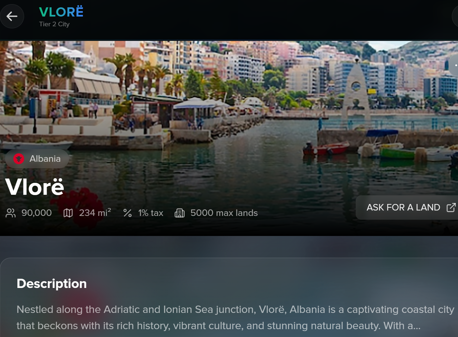The height and width of the screenshot is (337, 458).
Task: Click the VLORË gradient header title
Action: click(x=61, y=12)
